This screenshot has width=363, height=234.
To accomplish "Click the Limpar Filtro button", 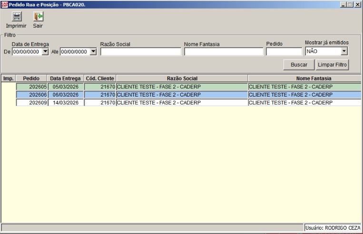I will [x=332, y=65].
